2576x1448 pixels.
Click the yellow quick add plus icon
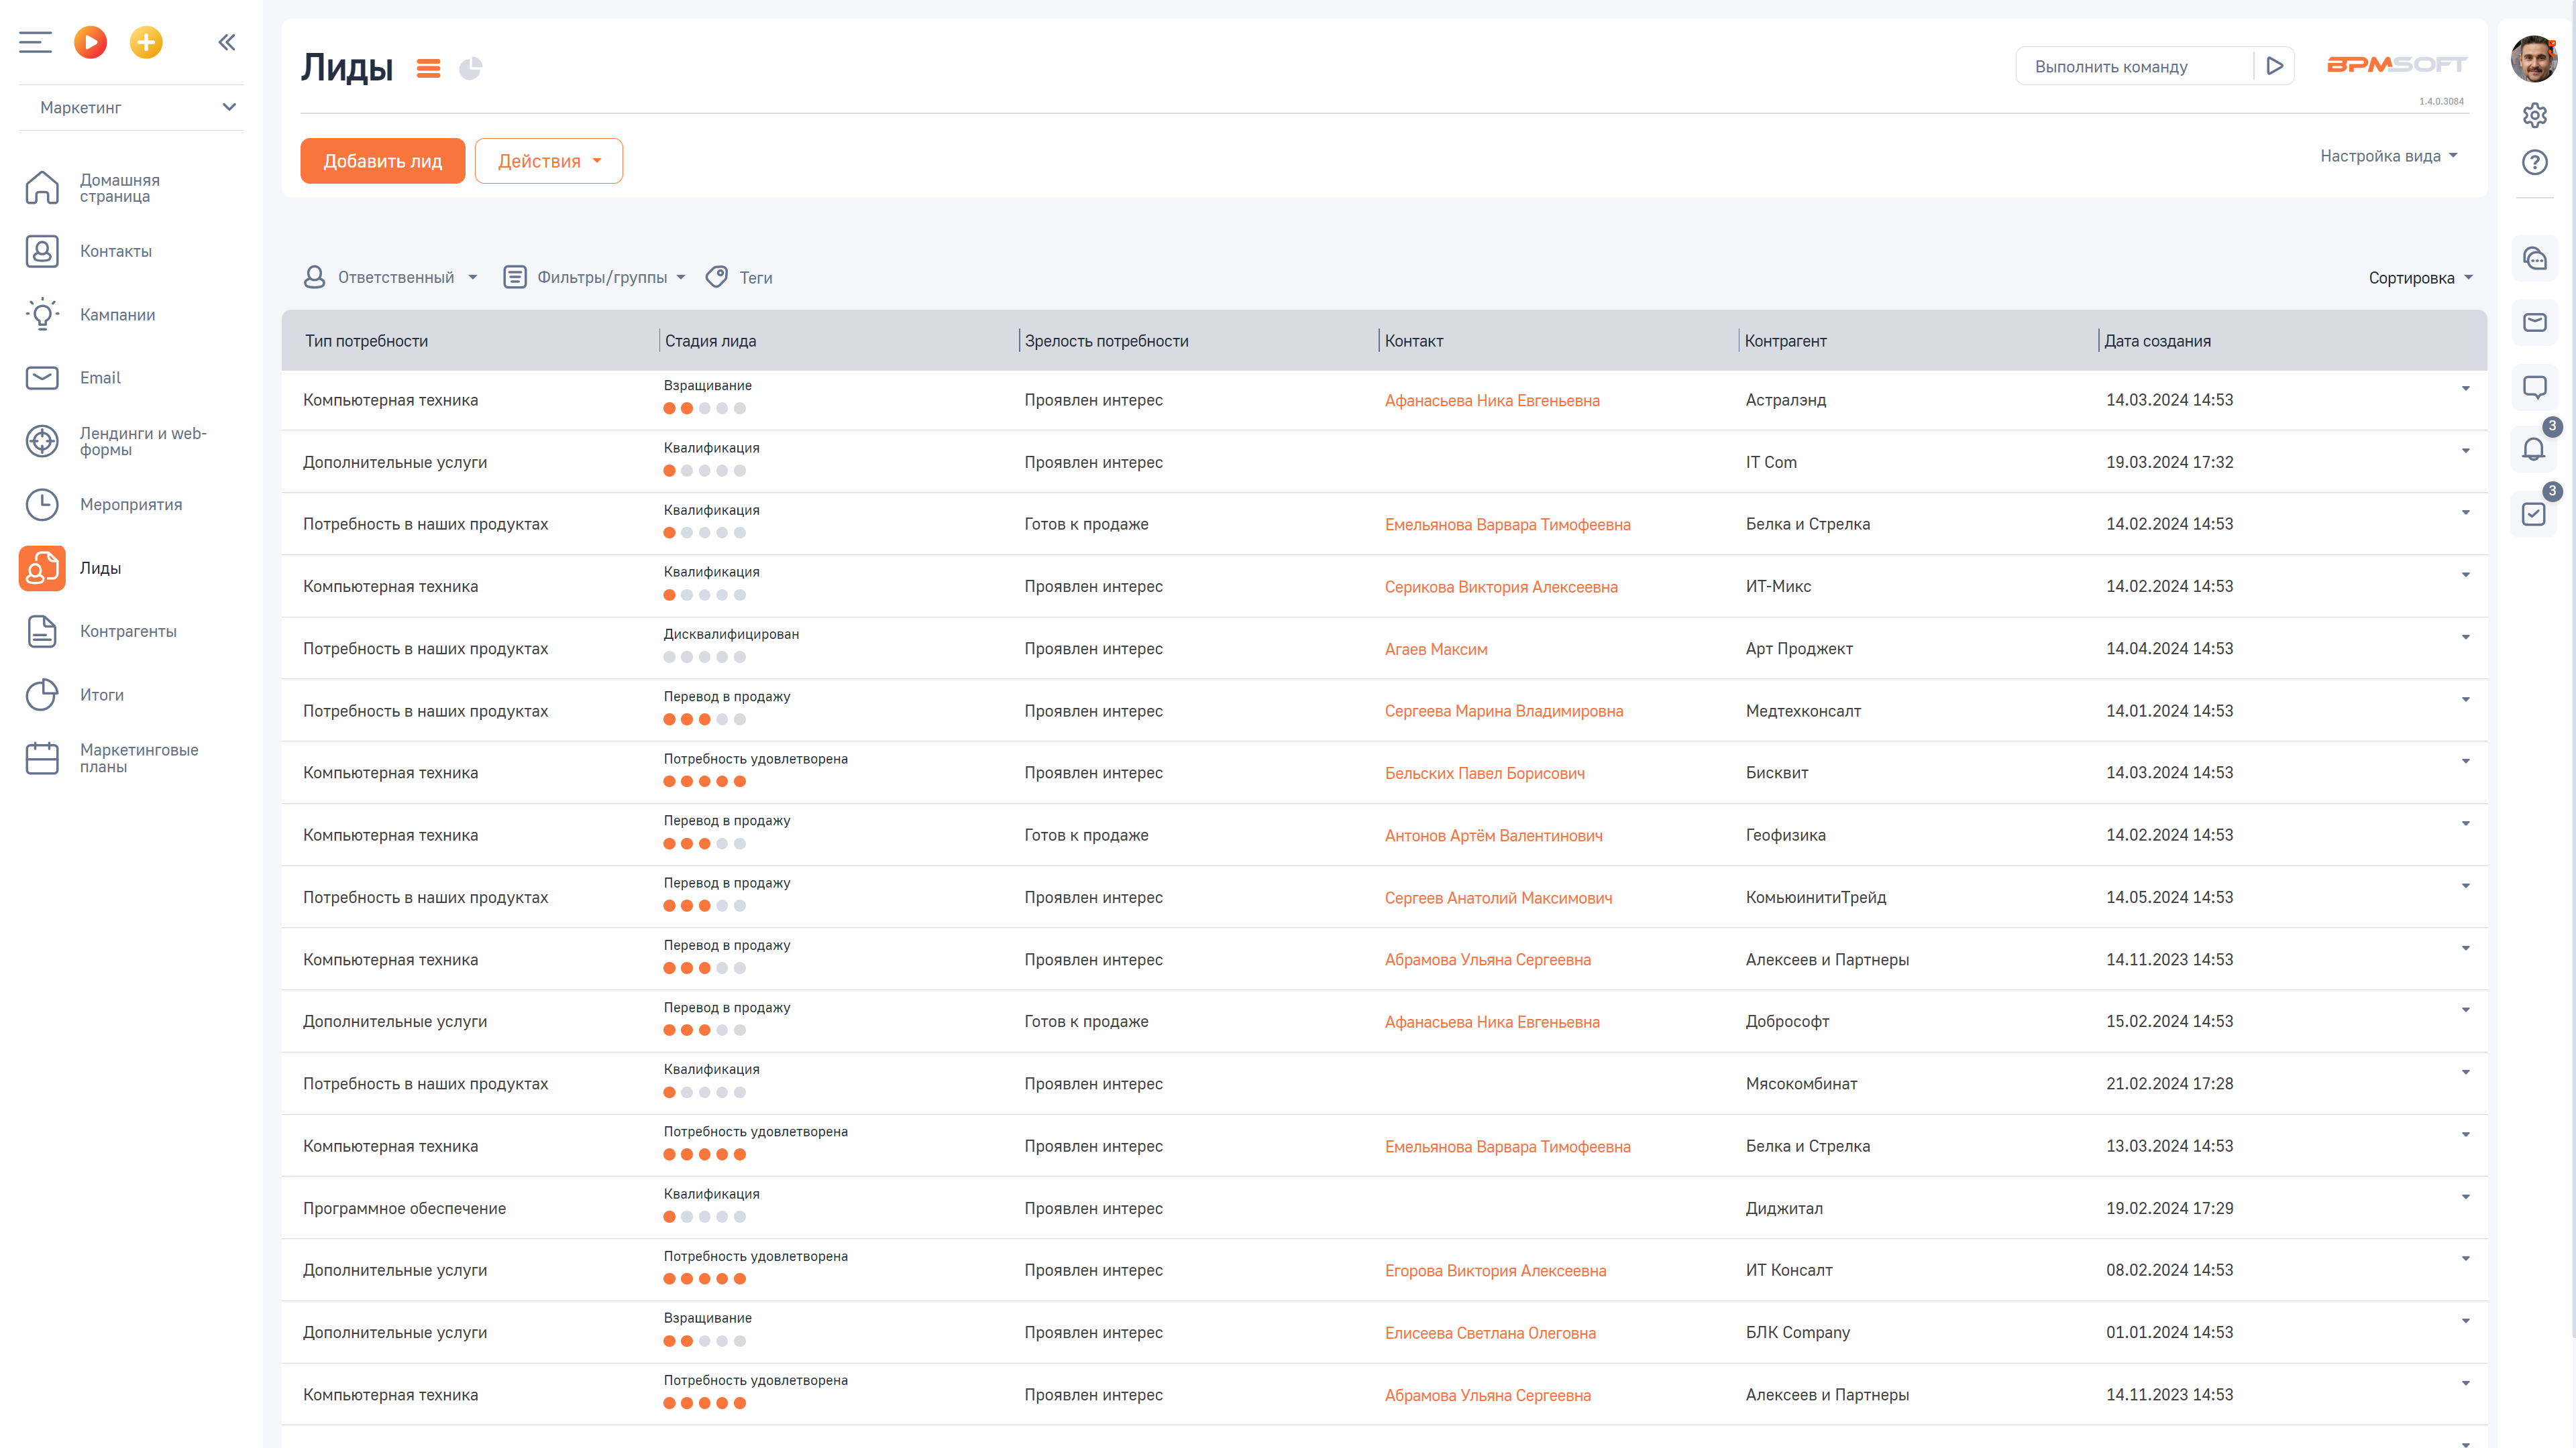(x=146, y=42)
